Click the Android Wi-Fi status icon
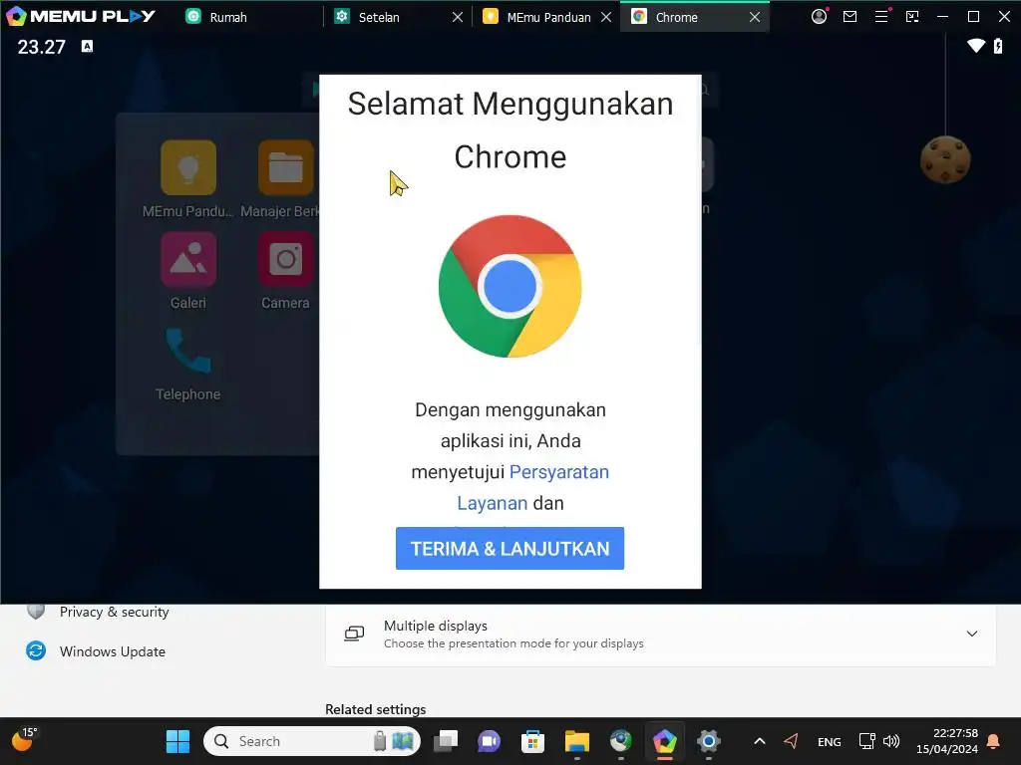The width and height of the screenshot is (1021, 765). (x=975, y=46)
